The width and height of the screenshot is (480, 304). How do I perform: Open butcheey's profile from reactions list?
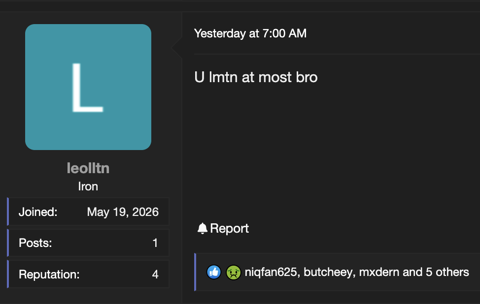pyautogui.click(x=328, y=272)
